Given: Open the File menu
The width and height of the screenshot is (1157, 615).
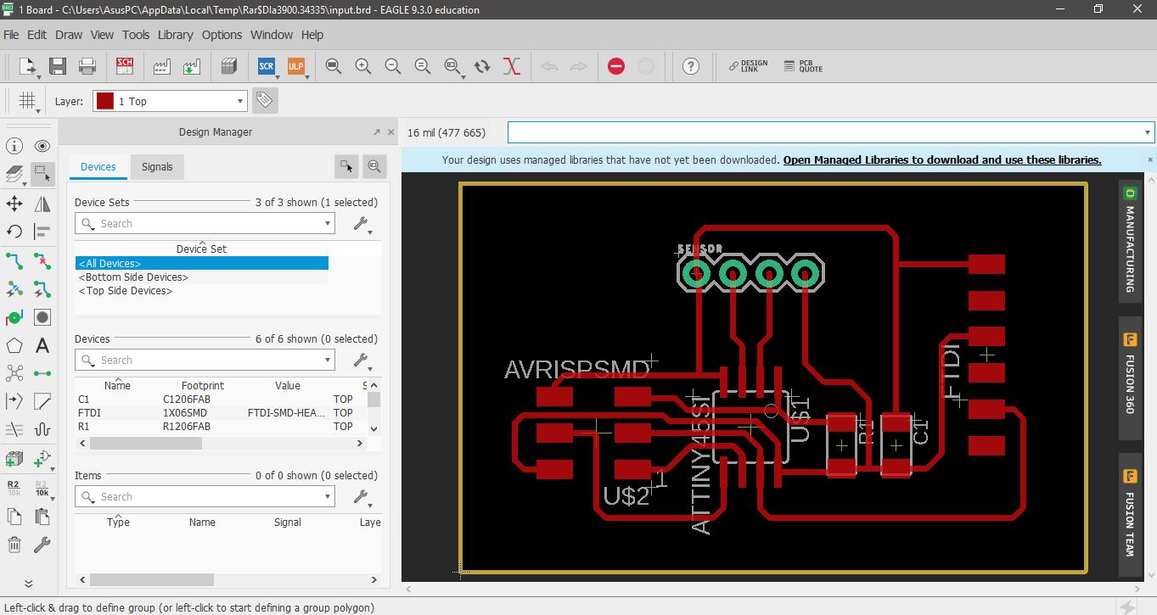Looking at the screenshot, I should pyautogui.click(x=11, y=35).
